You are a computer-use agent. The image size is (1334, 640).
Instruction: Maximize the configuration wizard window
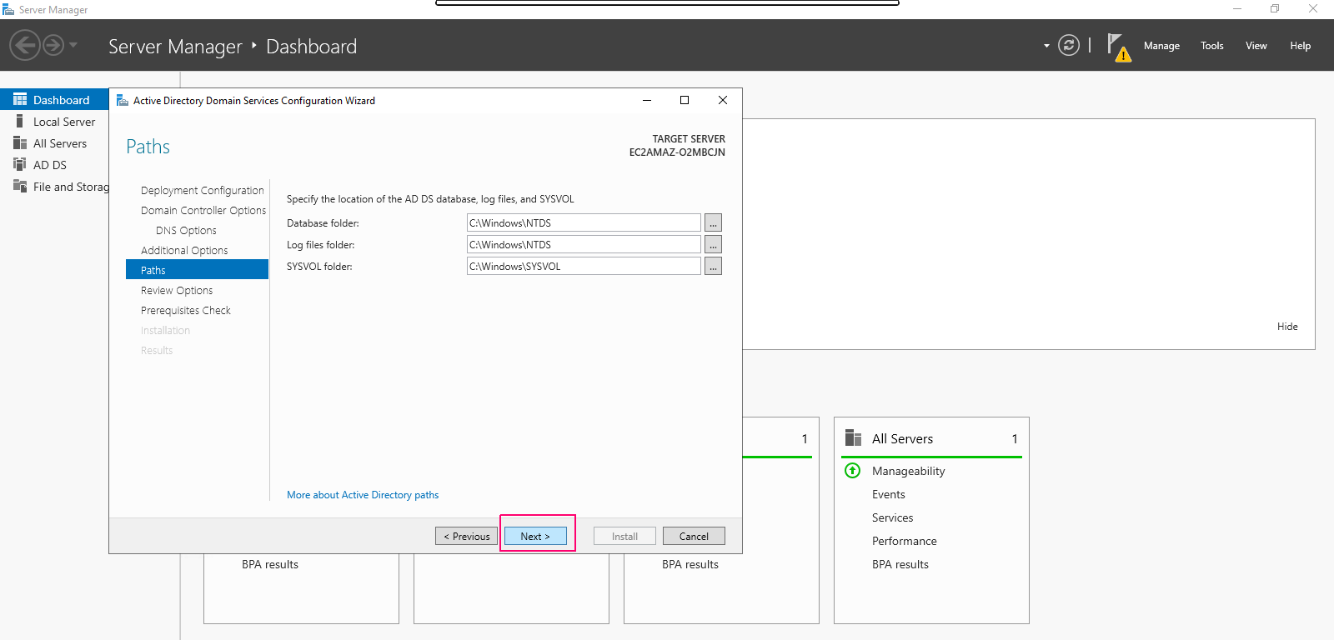[685, 100]
